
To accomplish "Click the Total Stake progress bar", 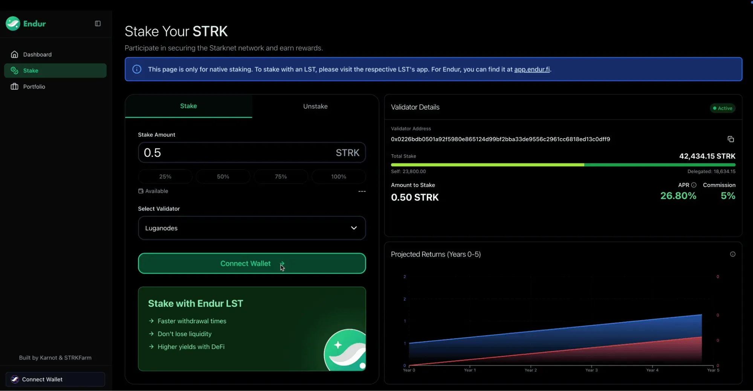I will [x=563, y=165].
